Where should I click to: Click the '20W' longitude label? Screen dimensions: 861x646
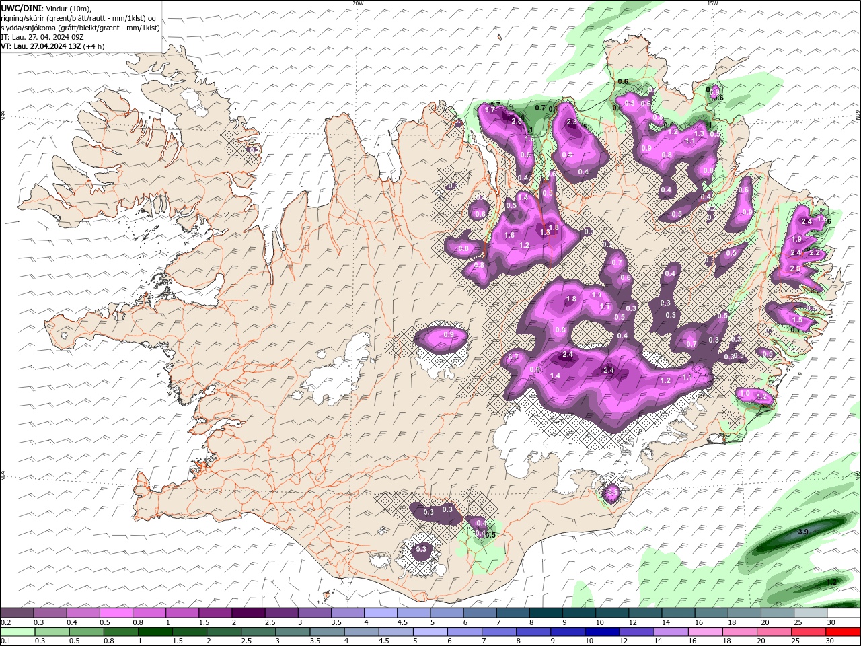click(x=358, y=3)
